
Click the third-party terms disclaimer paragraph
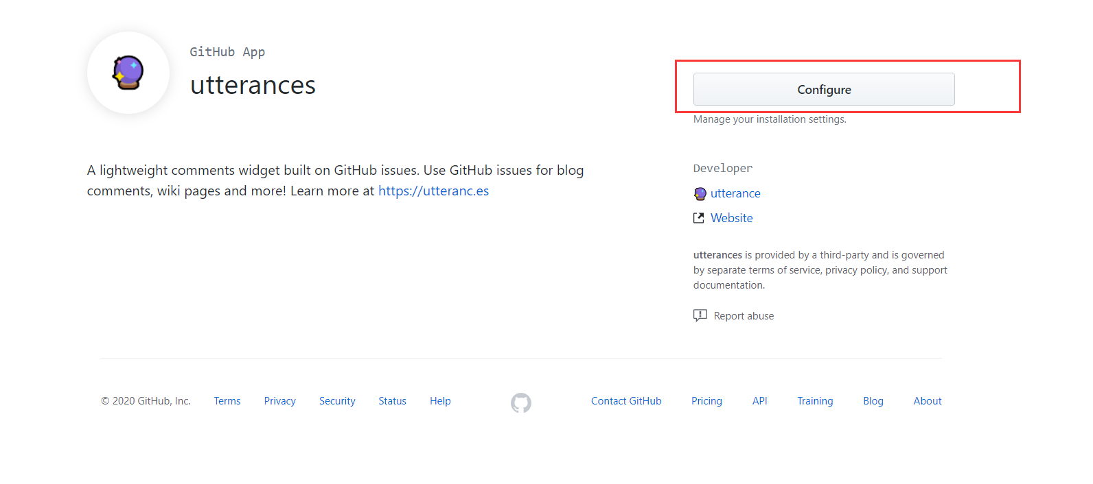820,270
